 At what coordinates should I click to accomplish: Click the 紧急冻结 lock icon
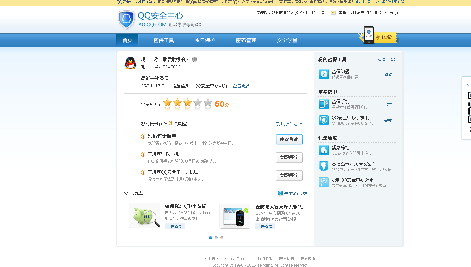click(x=324, y=150)
